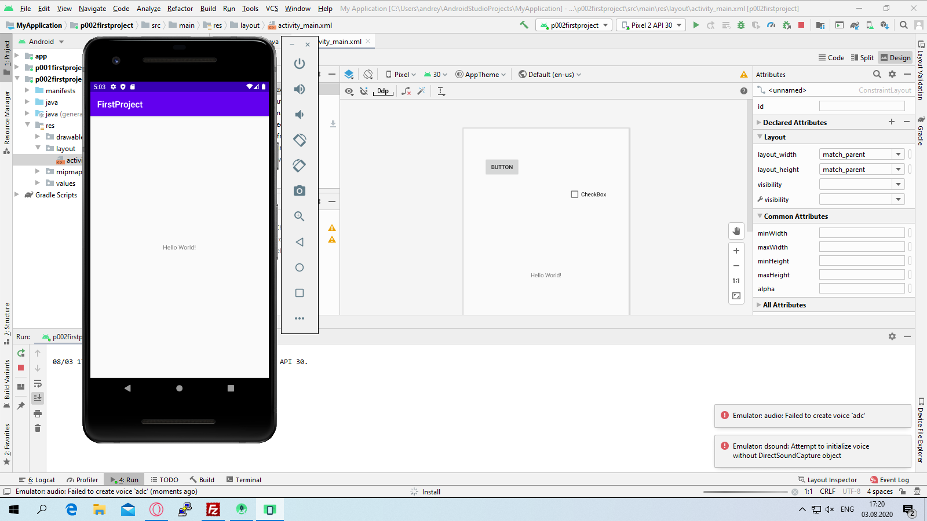
Task: Click emulator volume up icon
Action: (300, 89)
